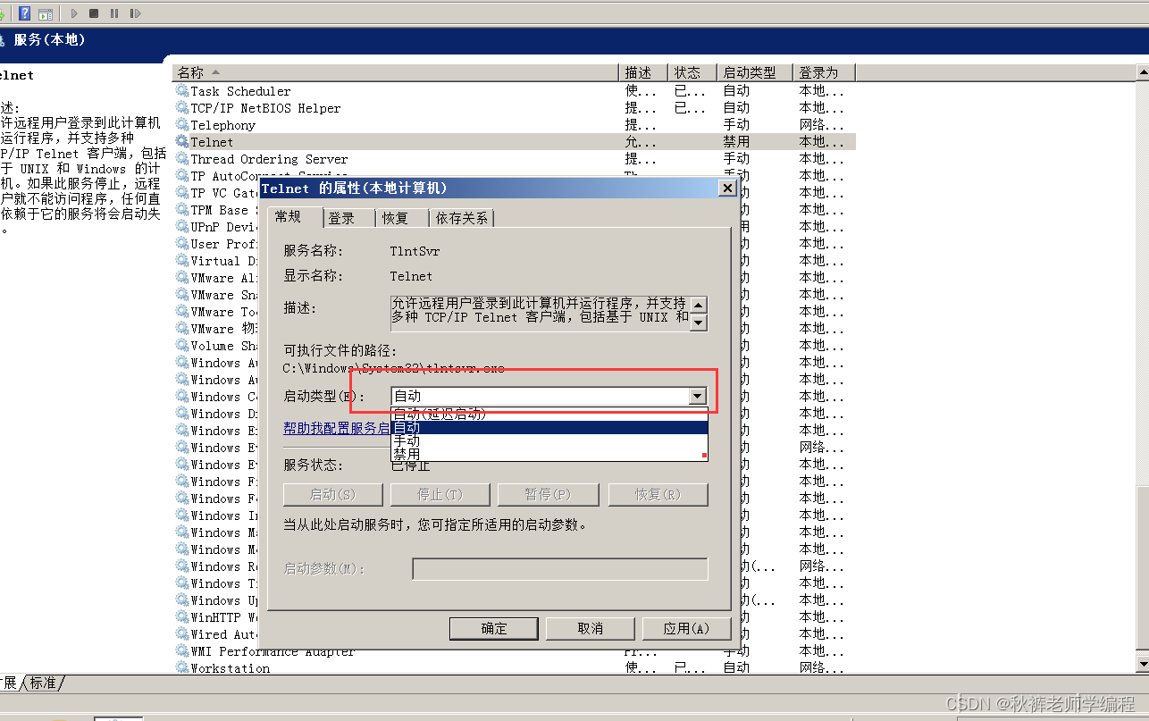Viewport: 1149px width, 721px height.
Task: Choose highlighted 自动 option in dropdown list
Action: click(549, 428)
